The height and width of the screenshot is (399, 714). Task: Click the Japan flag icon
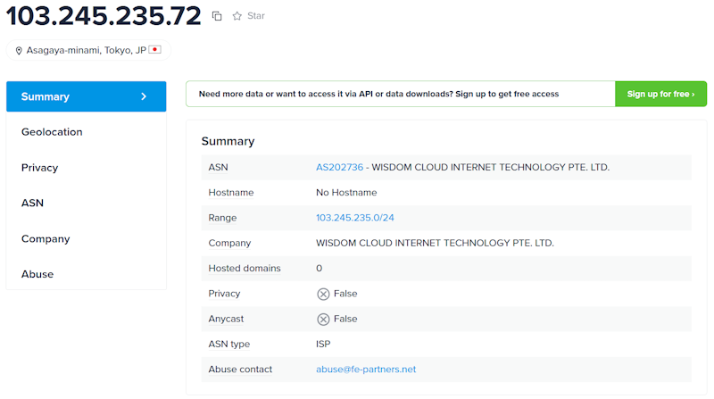coord(154,50)
